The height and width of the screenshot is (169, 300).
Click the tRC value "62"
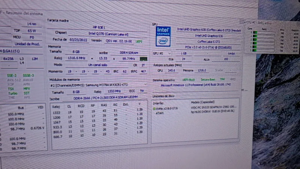coord(124,71)
